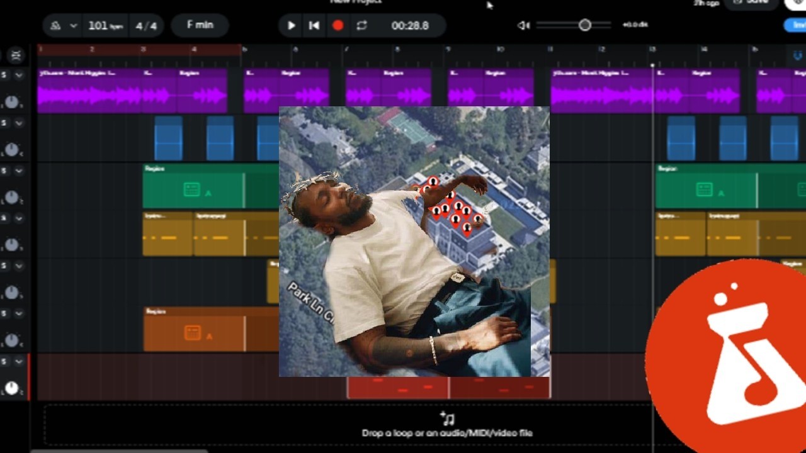Click the 00:28.8 time display
The width and height of the screenshot is (806, 453).
click(410, 26)
